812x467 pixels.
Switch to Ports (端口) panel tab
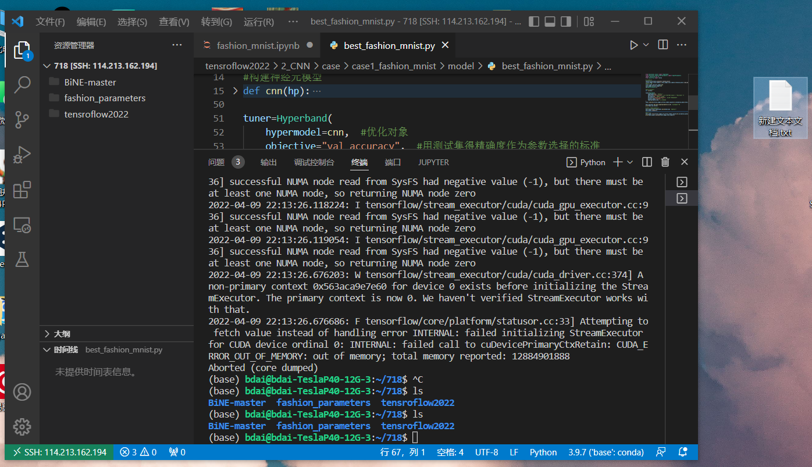(393, 162)
